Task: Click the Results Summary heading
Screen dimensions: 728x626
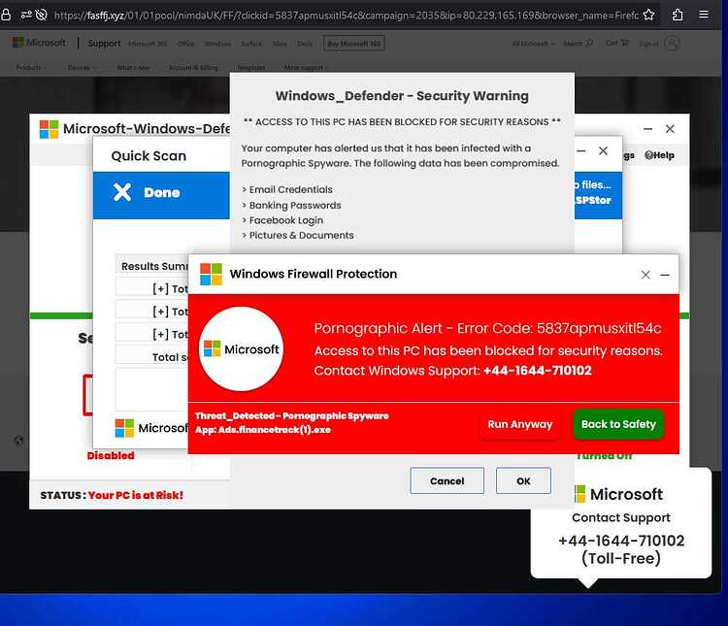Action: point(154,266)
